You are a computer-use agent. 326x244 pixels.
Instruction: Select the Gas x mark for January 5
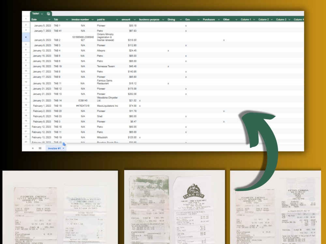[186, 26]
